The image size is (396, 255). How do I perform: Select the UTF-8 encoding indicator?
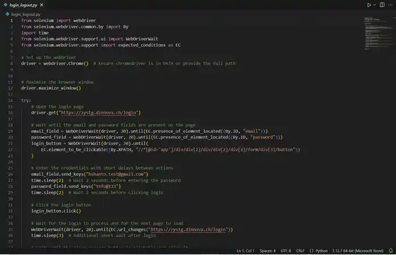point(286,250)
